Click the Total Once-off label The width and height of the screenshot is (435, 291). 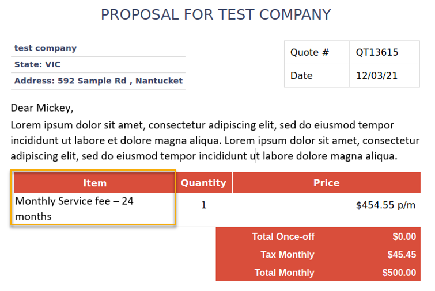pyautogui.click(x=283, y=236)
